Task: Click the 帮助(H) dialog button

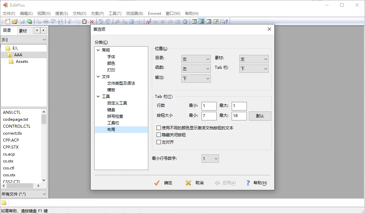Action: (x=256, y=183)
